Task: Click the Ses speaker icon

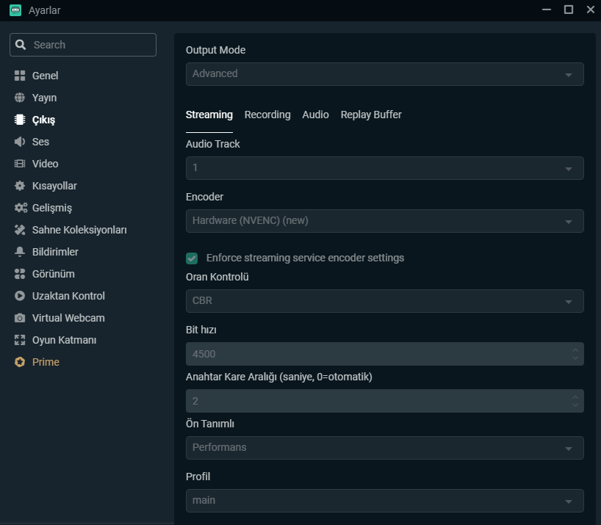Action: (x=20, y=142)
